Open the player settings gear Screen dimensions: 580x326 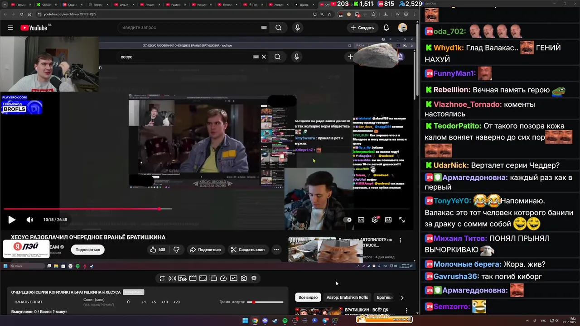375,220
